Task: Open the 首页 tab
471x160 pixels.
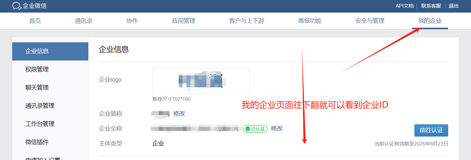Action: click(x=35, y=21)
